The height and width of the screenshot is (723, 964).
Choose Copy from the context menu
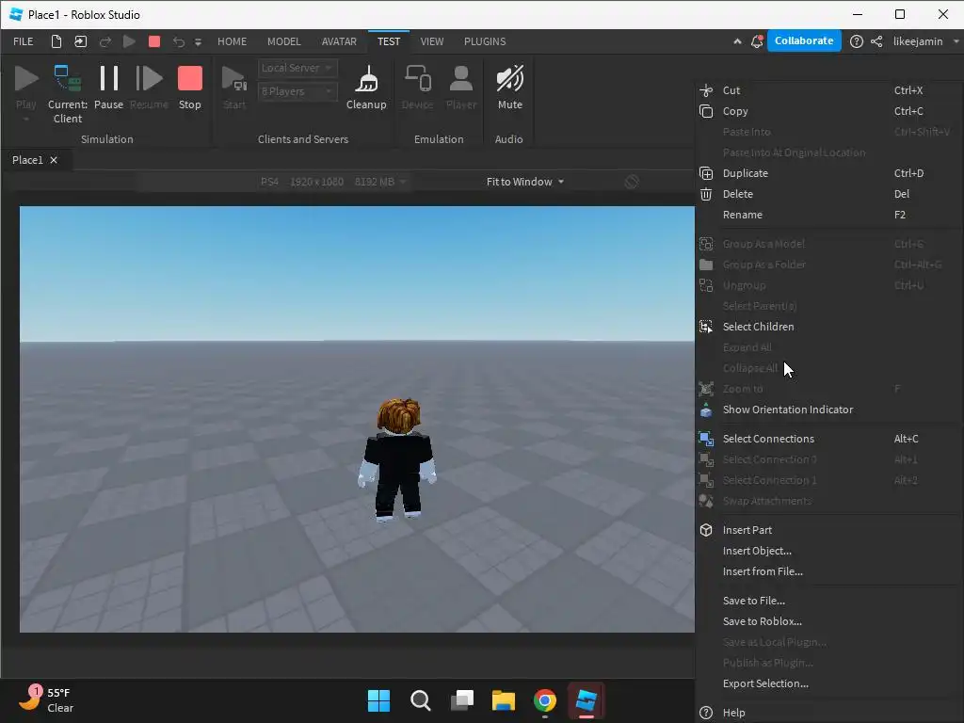pos(829,111)
